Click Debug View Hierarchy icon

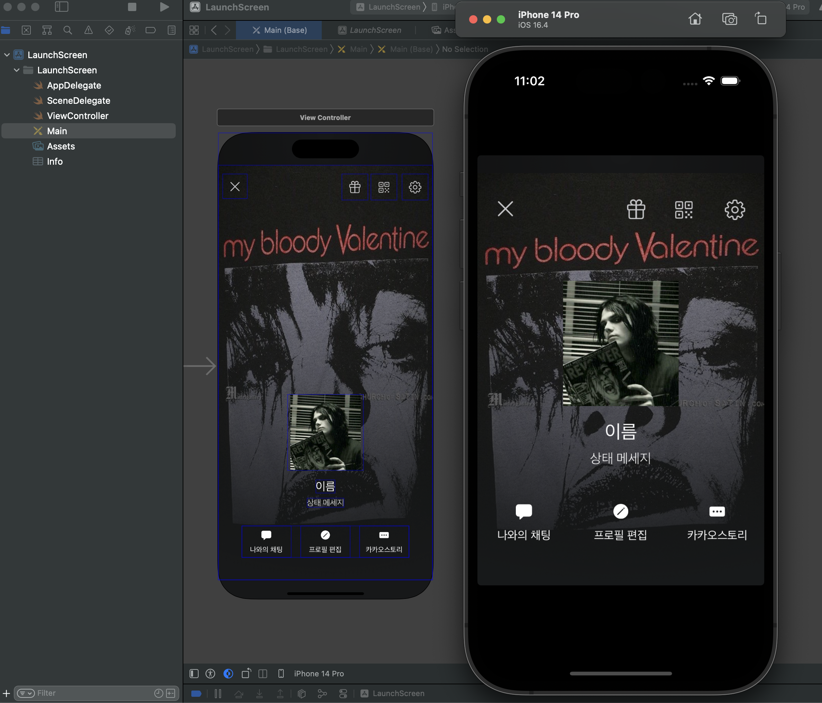pos(302,693)
